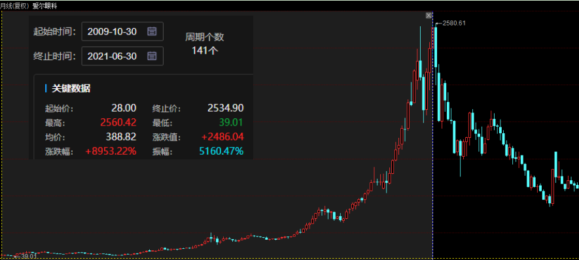This screenshot has width=579, height=260.
Task: Click the 爱尔眼科 stock title
Action: click(x=44, y=7)
